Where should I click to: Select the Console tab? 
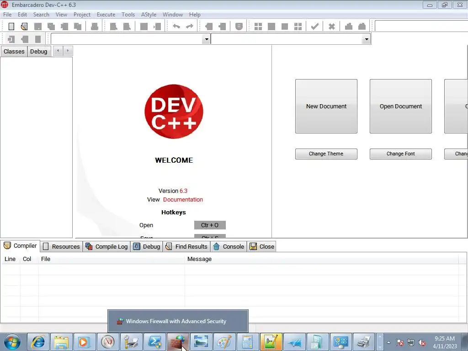coord(229,246)
